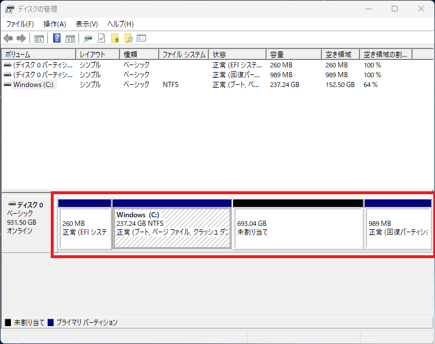Open the ヘルプ(H) menu
Viewport: 435px width, 344px height.
(x=121, y=24)
